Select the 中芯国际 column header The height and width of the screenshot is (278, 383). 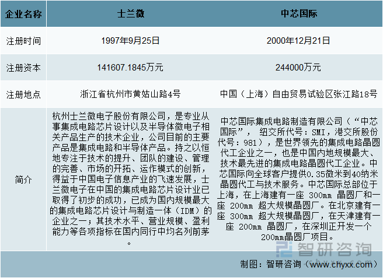click(299, 13)
